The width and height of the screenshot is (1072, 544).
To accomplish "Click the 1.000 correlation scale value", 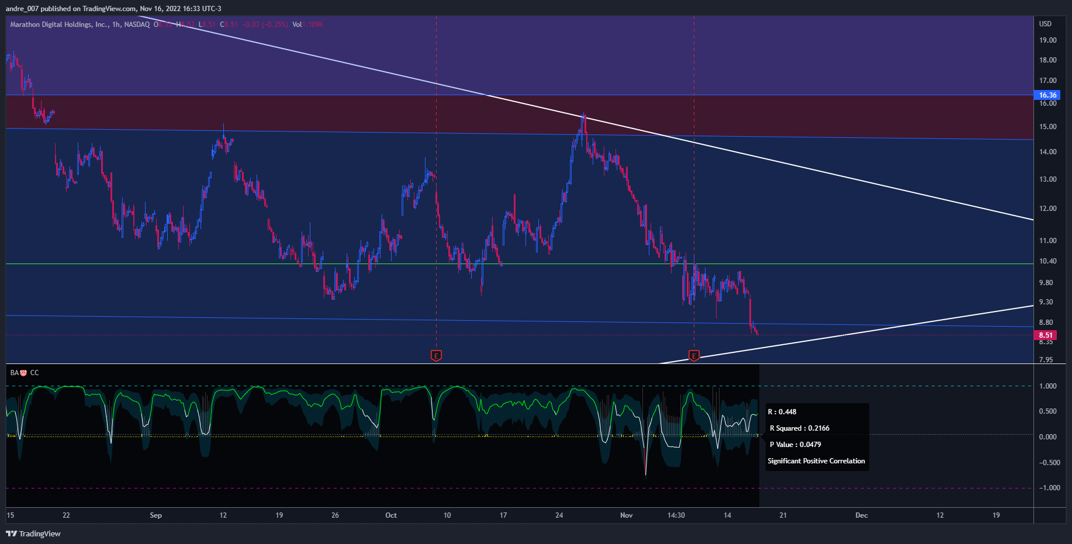I will 1047,386.
